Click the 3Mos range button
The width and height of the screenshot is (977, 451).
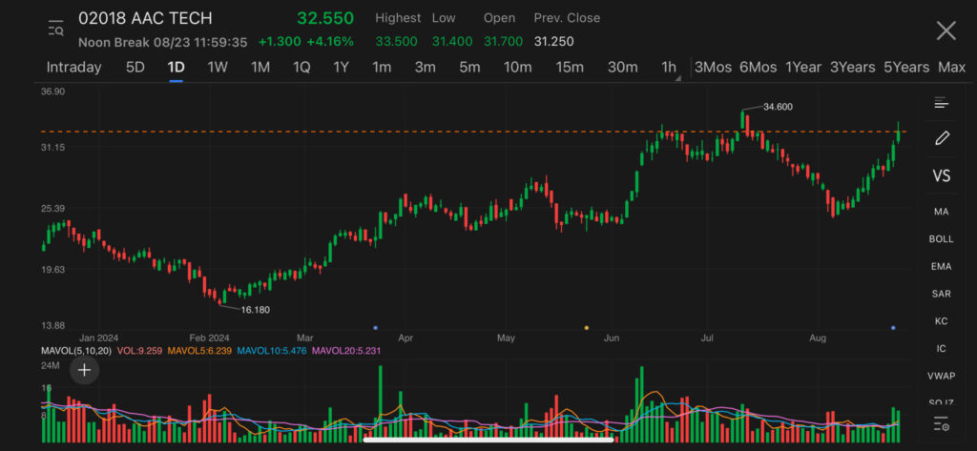tap(714, 68)
